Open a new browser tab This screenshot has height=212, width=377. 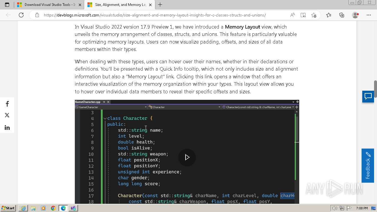(160, 5)
